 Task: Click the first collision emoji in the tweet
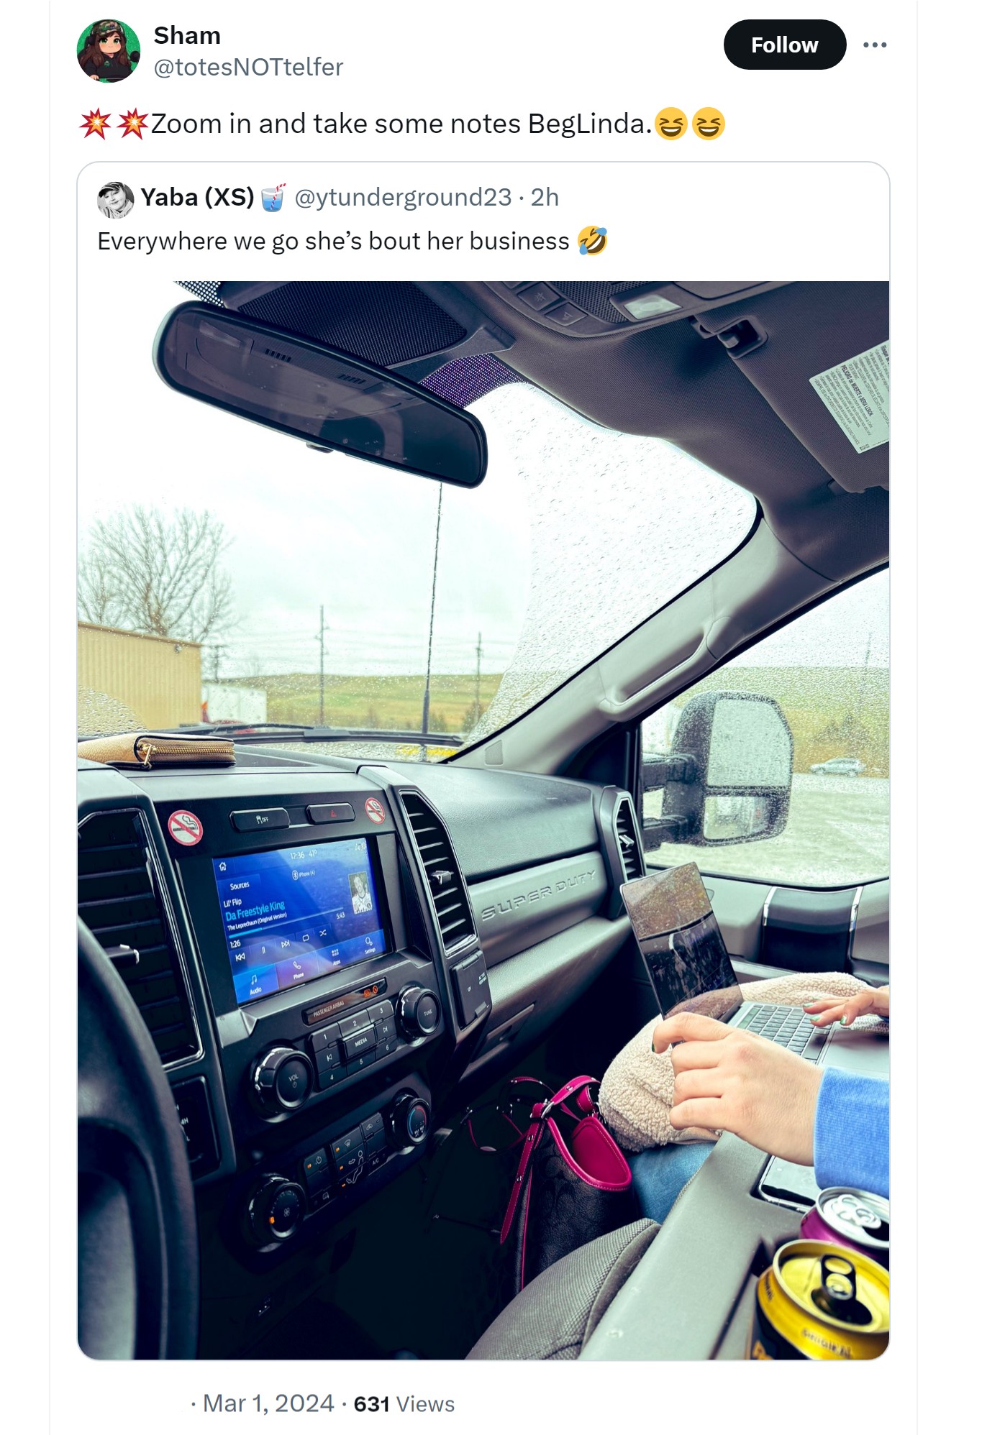coord(95,124)
